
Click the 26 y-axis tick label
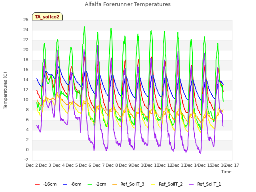click(x=26, y=20)
